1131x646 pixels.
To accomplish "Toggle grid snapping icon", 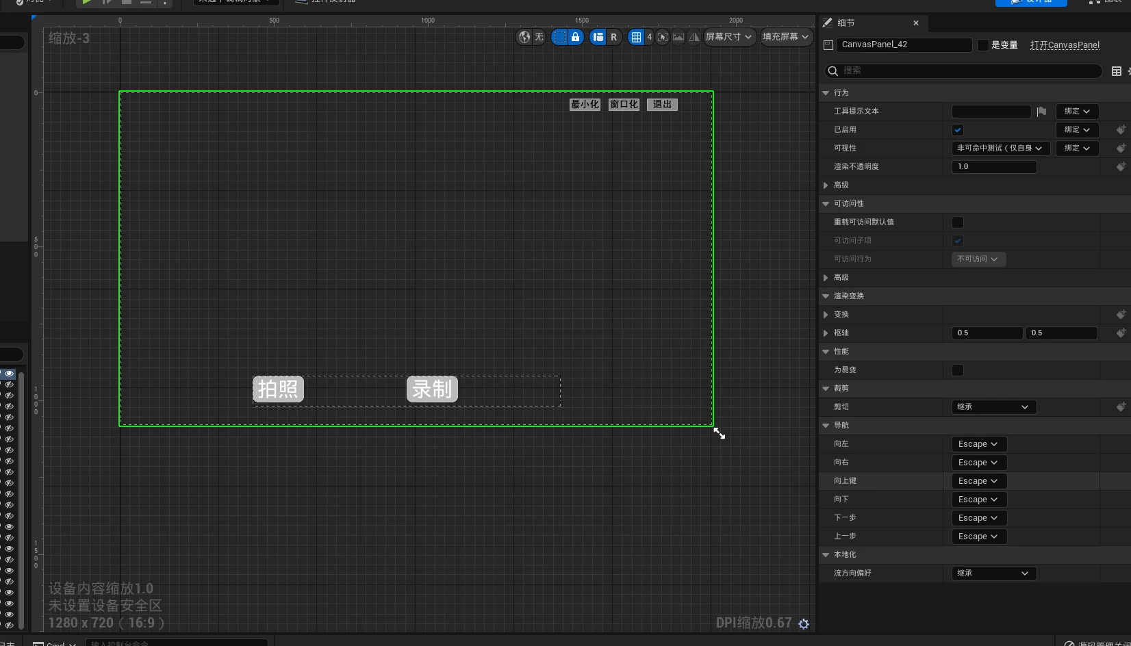I will point(636,37).
